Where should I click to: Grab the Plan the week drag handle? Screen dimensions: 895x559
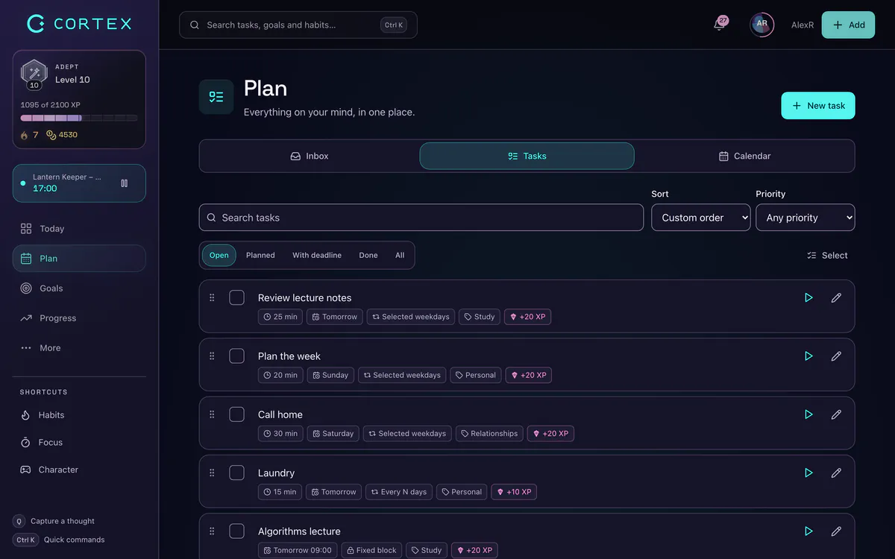212,356
